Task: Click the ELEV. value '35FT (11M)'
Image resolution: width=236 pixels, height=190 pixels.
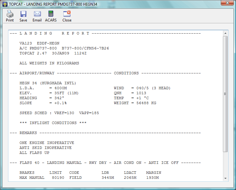Action: point(66,93)
